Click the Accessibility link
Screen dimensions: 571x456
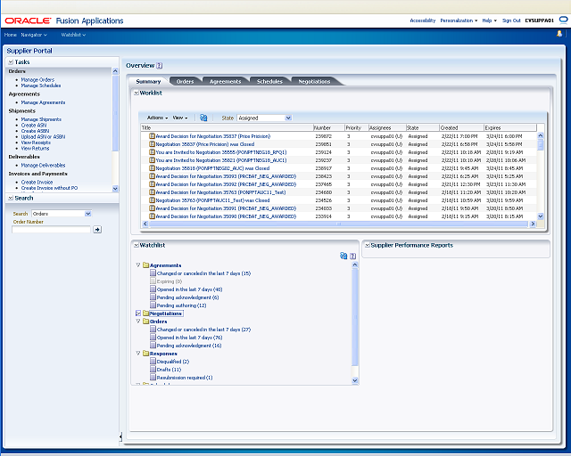point(422,20)
